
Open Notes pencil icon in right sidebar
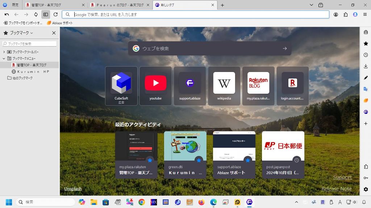pos(366,77)
